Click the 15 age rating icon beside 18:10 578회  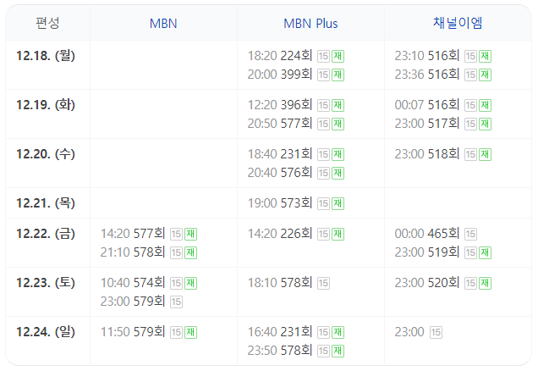[323, 284]
